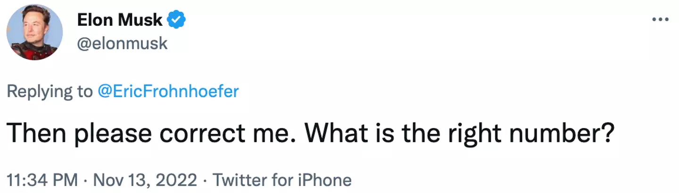Open Elon Musk's profile picture
Screen dimensions: 679x193
click(x=34, y=32)
